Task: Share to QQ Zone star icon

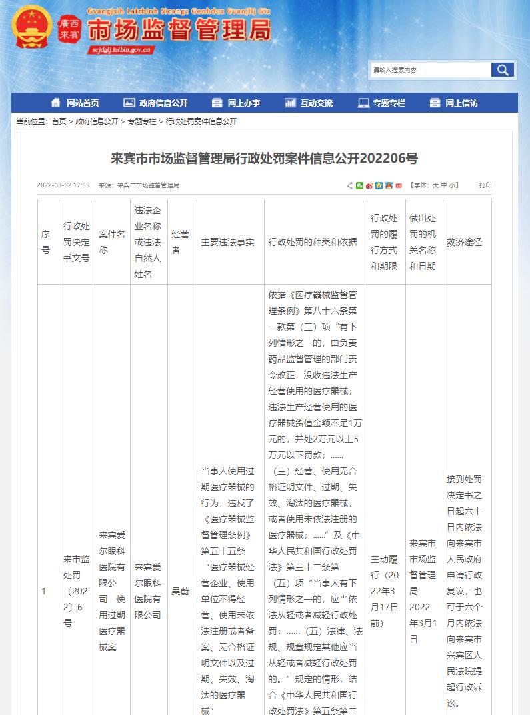Action: [x=379, y=185]
